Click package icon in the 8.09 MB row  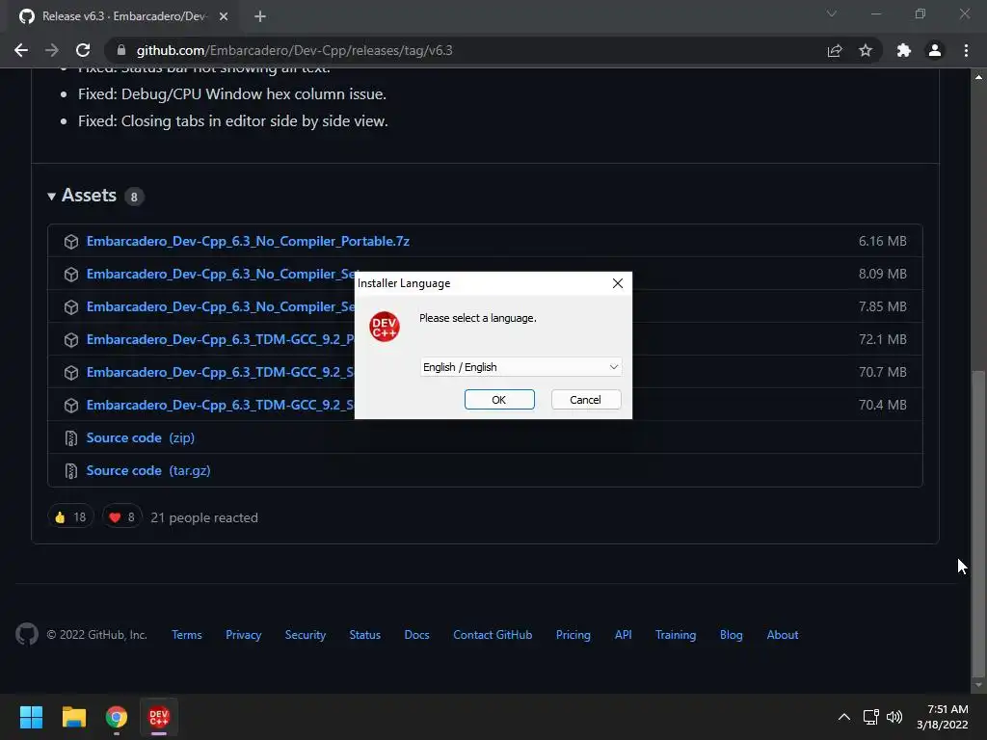(71, 275)
